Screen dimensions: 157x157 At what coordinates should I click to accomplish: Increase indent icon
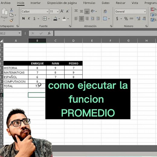pos(98,18)
